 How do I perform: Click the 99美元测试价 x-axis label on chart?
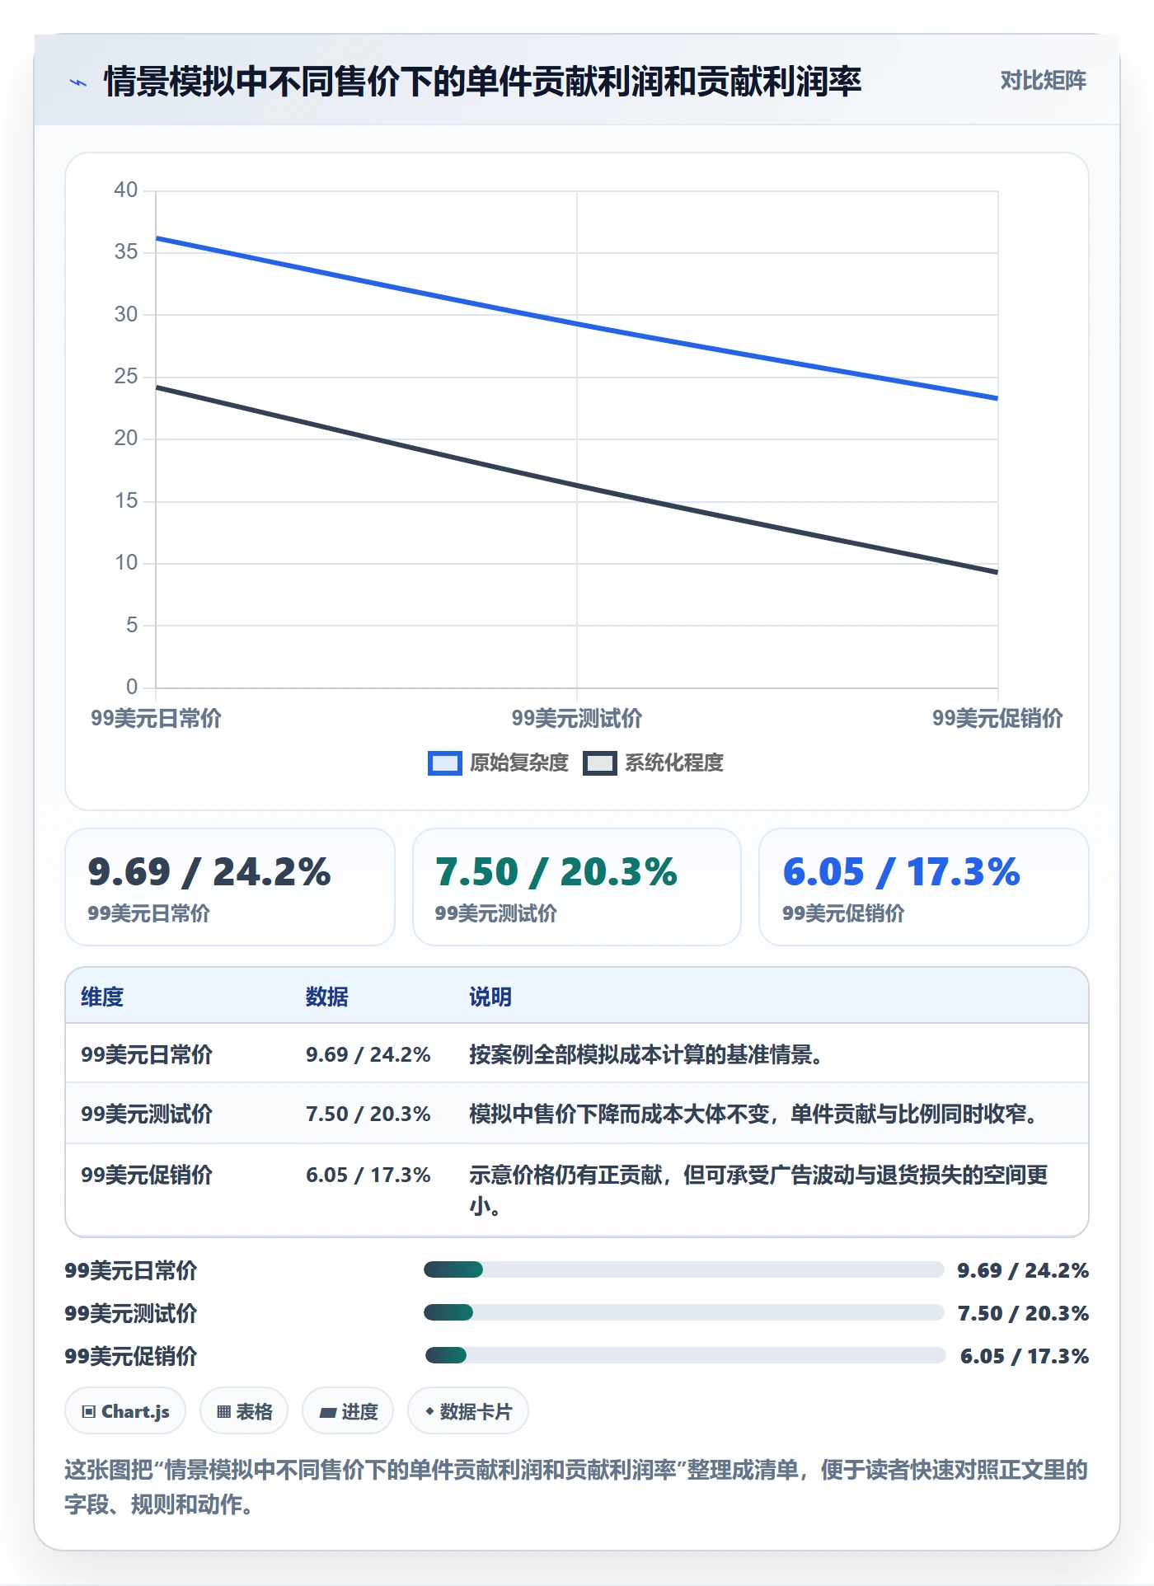577,718
